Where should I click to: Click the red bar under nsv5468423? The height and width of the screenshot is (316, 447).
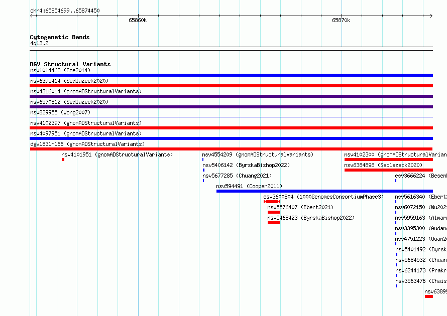274,223
